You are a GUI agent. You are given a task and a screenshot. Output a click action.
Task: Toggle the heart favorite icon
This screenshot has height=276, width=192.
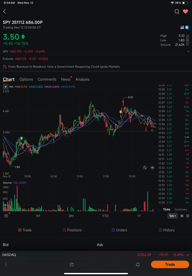click(185, 12)
